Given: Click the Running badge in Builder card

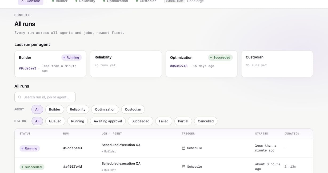Looking at the screenshot, I should point(71,57).
